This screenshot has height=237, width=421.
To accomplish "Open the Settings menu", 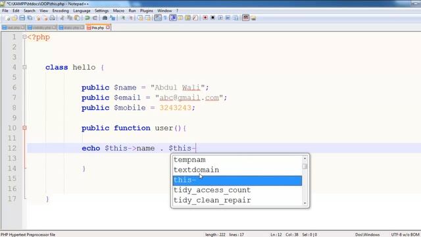I will [x=101, y=11].
